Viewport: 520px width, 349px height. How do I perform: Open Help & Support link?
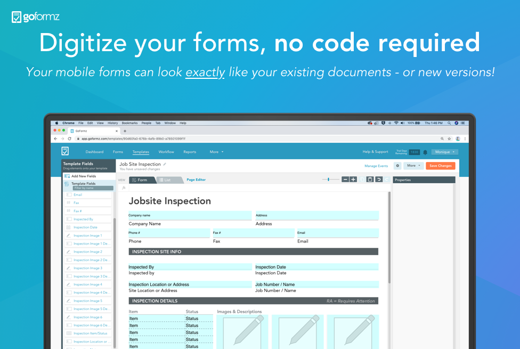[x=375, y=152]
